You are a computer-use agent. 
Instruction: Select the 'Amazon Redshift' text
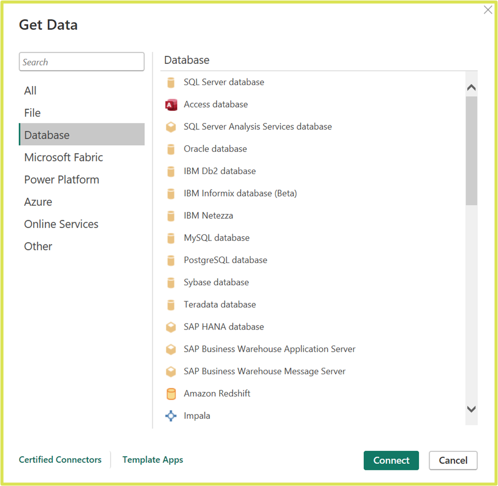pyautogui.click(x=217, y=394)
